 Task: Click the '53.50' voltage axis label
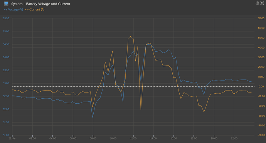pos(6,70)
